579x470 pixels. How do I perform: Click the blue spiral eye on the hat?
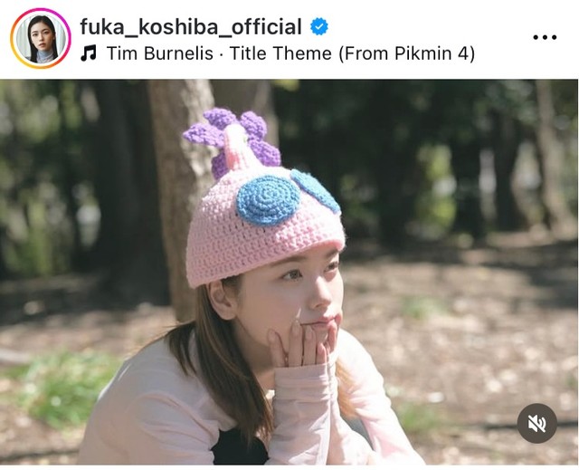[x=268, y=200]
